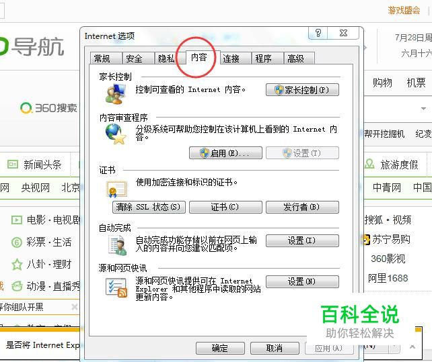Open 360影视 link
The width and height of the screenshot is (432, 362).
coord(388,259)
